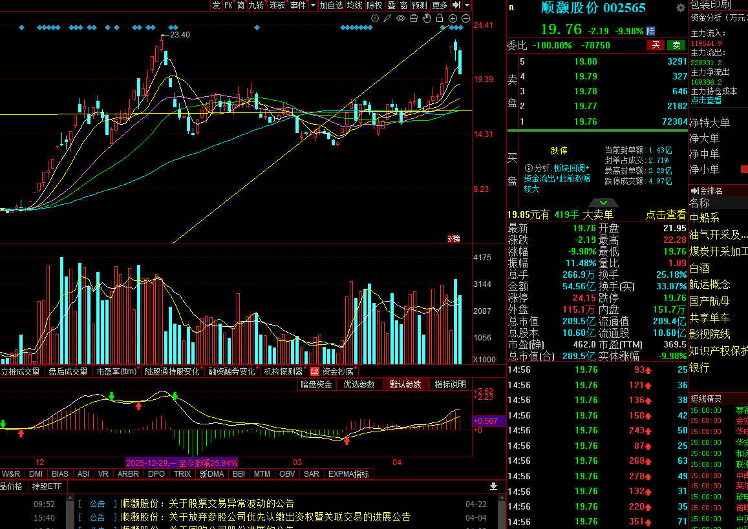748x529 pixels.
Task: Open 更多 more options
Action: click(440, 5)
